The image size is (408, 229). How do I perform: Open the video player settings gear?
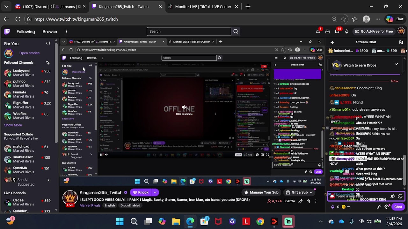click(257, 155)
